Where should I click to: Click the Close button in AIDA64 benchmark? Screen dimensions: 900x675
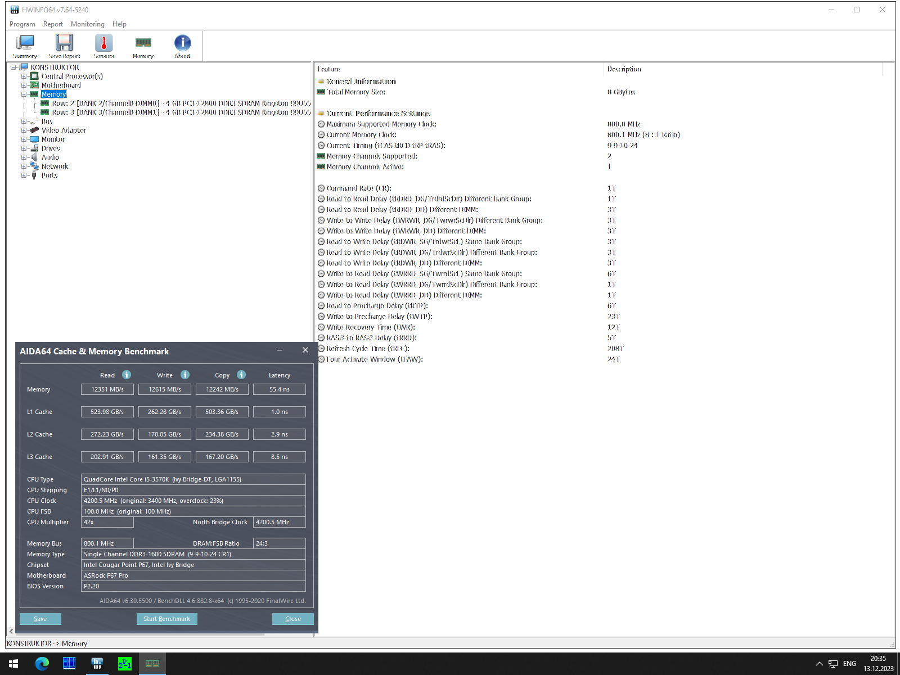(x=293, y=619)
